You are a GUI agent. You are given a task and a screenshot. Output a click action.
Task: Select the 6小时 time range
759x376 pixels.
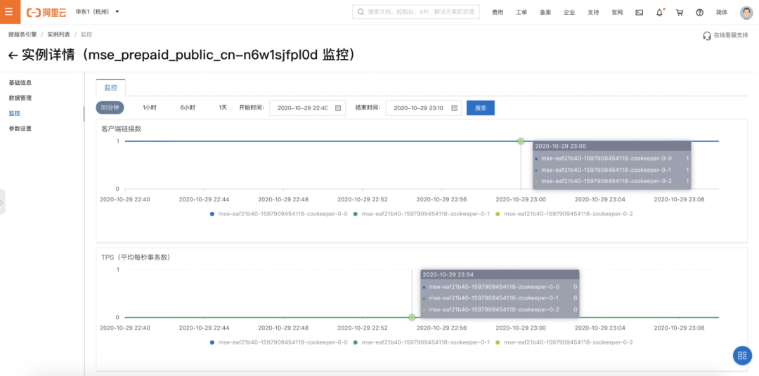[x=188, y=108]
